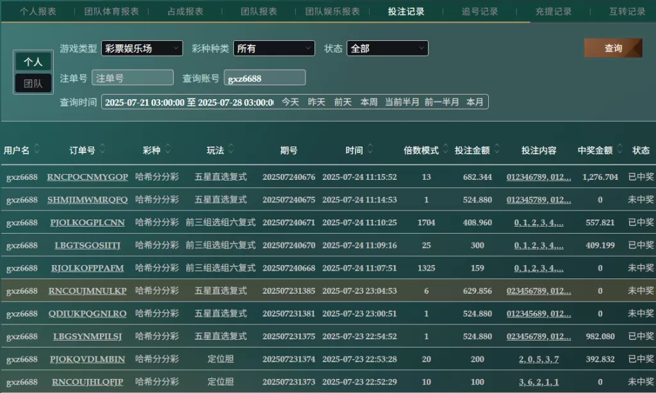
Task: Choose 本月 quick date range
Action: [475, 102]
